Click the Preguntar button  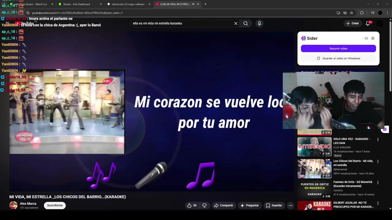[x=250, y=205]
